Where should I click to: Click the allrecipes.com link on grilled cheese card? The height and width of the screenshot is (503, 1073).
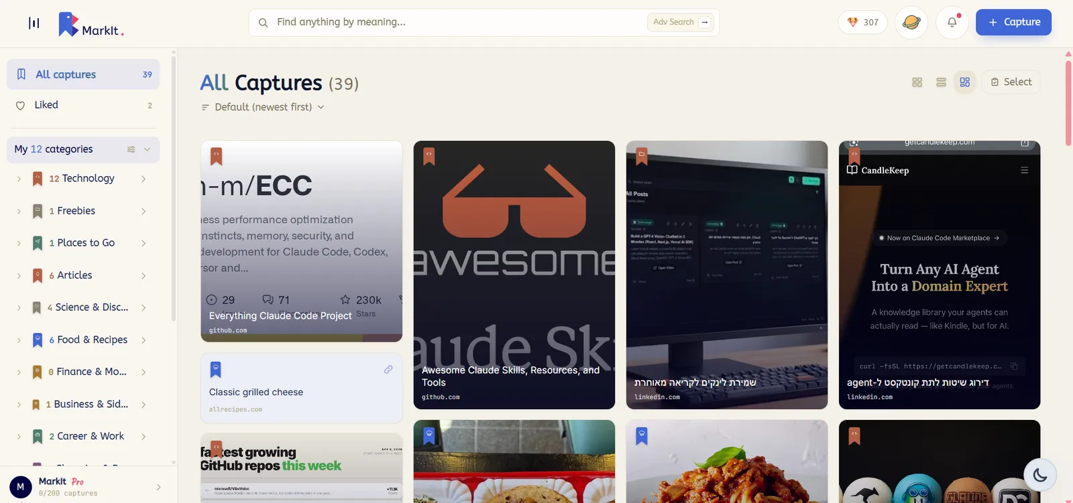click(235, 409)
